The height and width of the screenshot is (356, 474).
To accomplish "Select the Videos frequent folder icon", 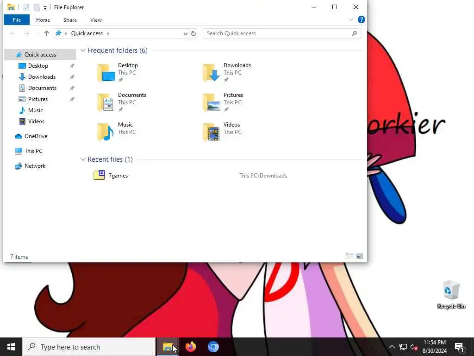I will [x=211, y=132].
